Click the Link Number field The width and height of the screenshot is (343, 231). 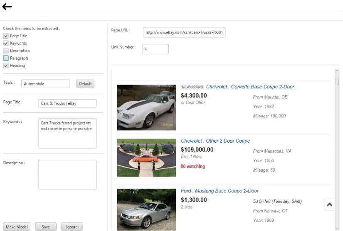[155, 49]
